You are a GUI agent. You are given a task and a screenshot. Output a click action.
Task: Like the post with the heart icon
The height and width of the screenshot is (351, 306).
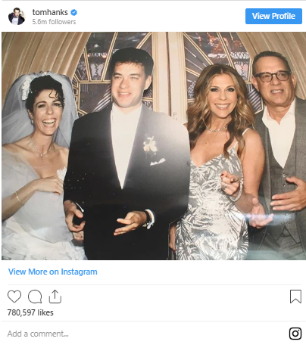14,297
